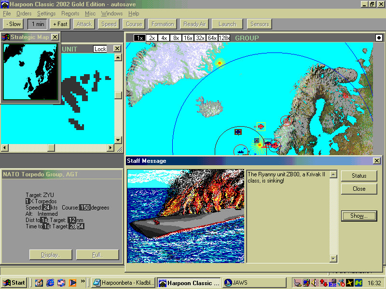Select 4x zoom level
This screenshot has width=386, height=289.
[164, 38]
